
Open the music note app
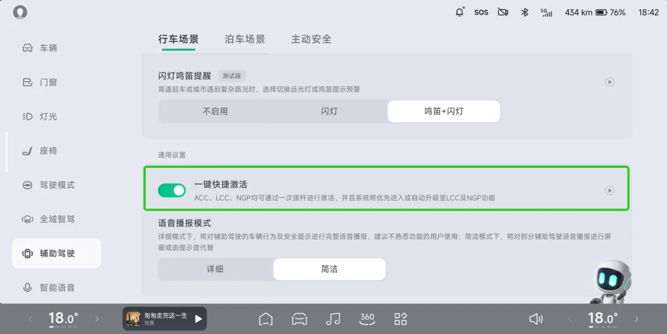(x=333, y=319)
